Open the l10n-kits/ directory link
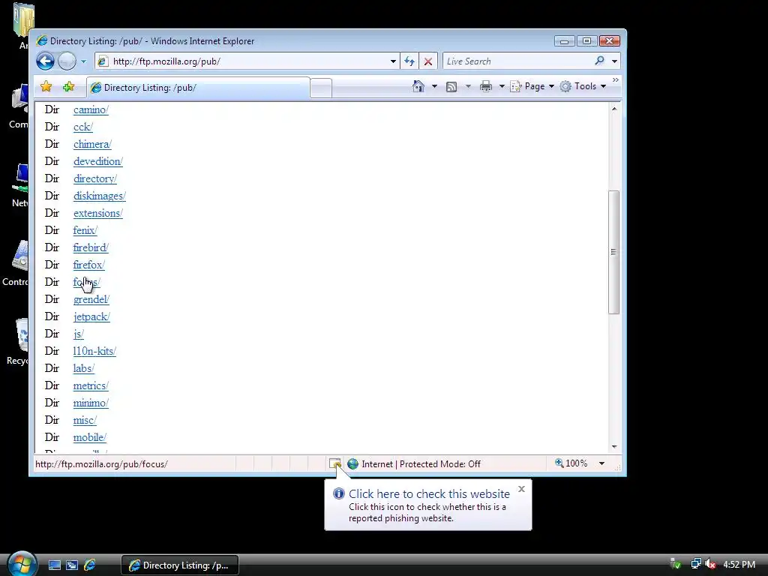The height and width of the screenshot is (576, 768). pos(94,351)
